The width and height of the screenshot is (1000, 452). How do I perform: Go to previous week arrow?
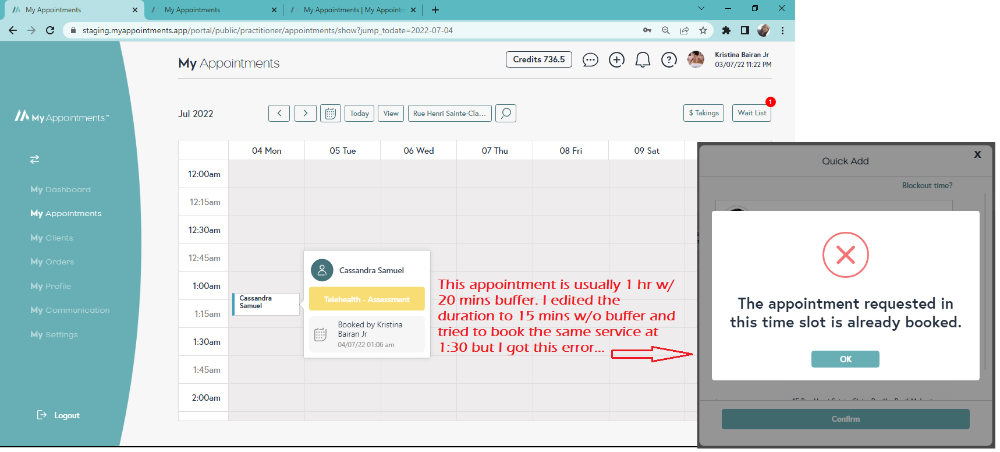279,114
